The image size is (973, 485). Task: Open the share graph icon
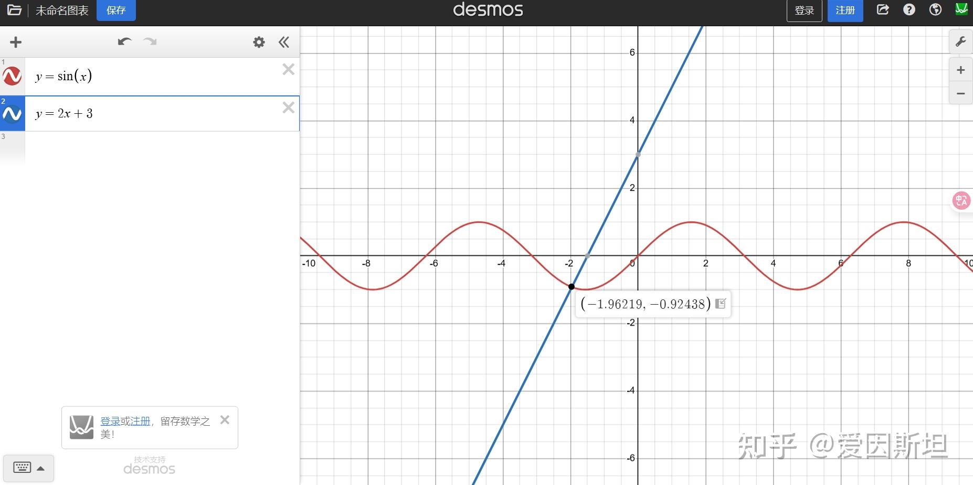(x=883, y=9)
